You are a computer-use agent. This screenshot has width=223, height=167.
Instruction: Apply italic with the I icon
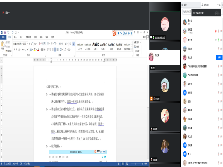pos(17,50)
